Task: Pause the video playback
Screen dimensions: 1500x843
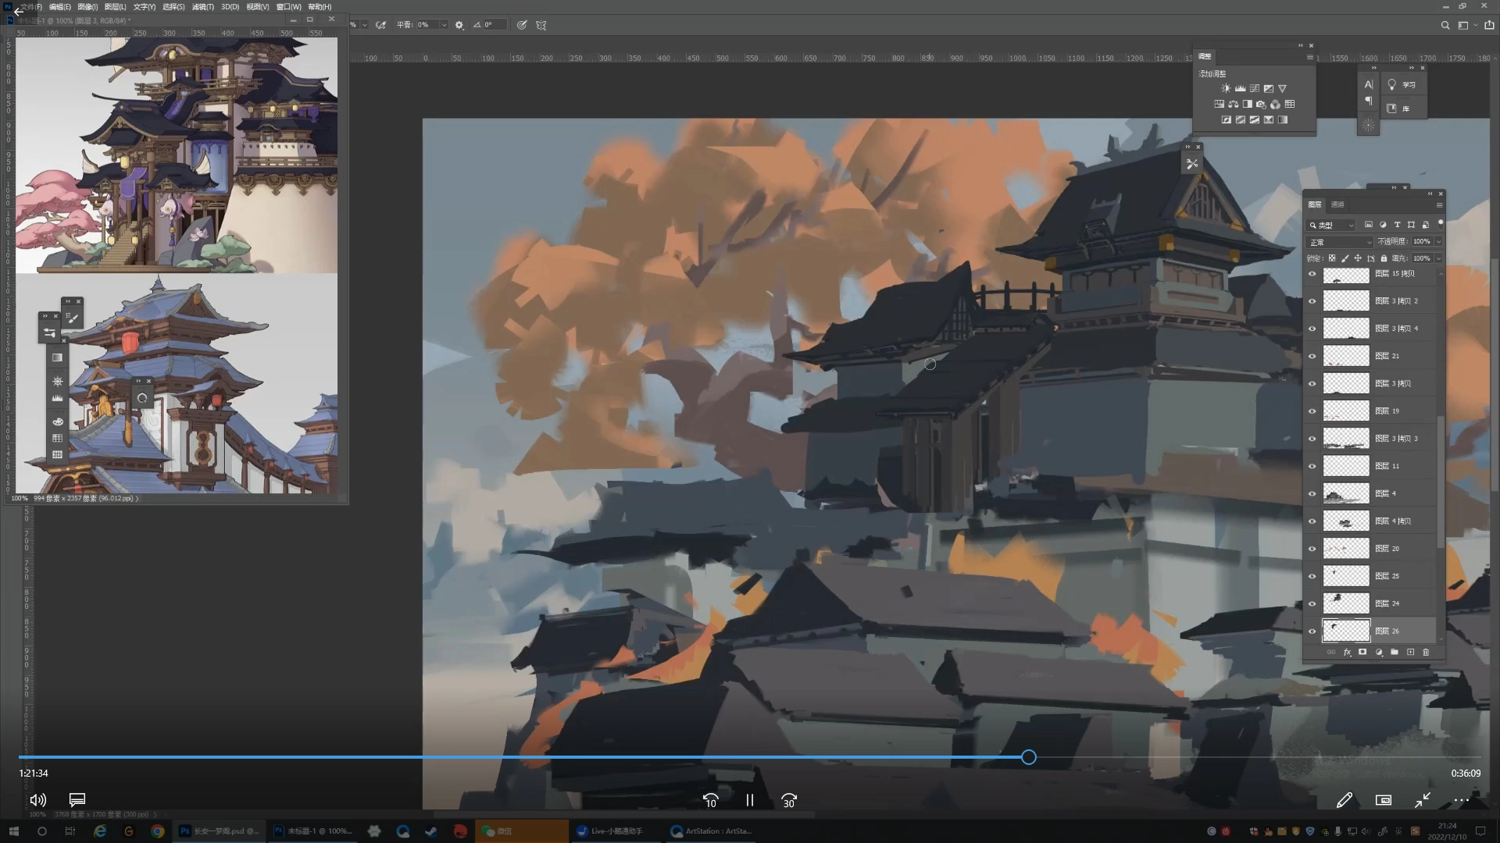Action: pos(749,800)
